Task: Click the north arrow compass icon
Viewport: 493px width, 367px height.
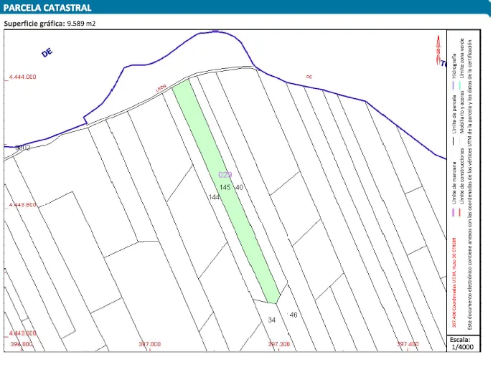Action: pyautogui.click(x=438, y=47)
